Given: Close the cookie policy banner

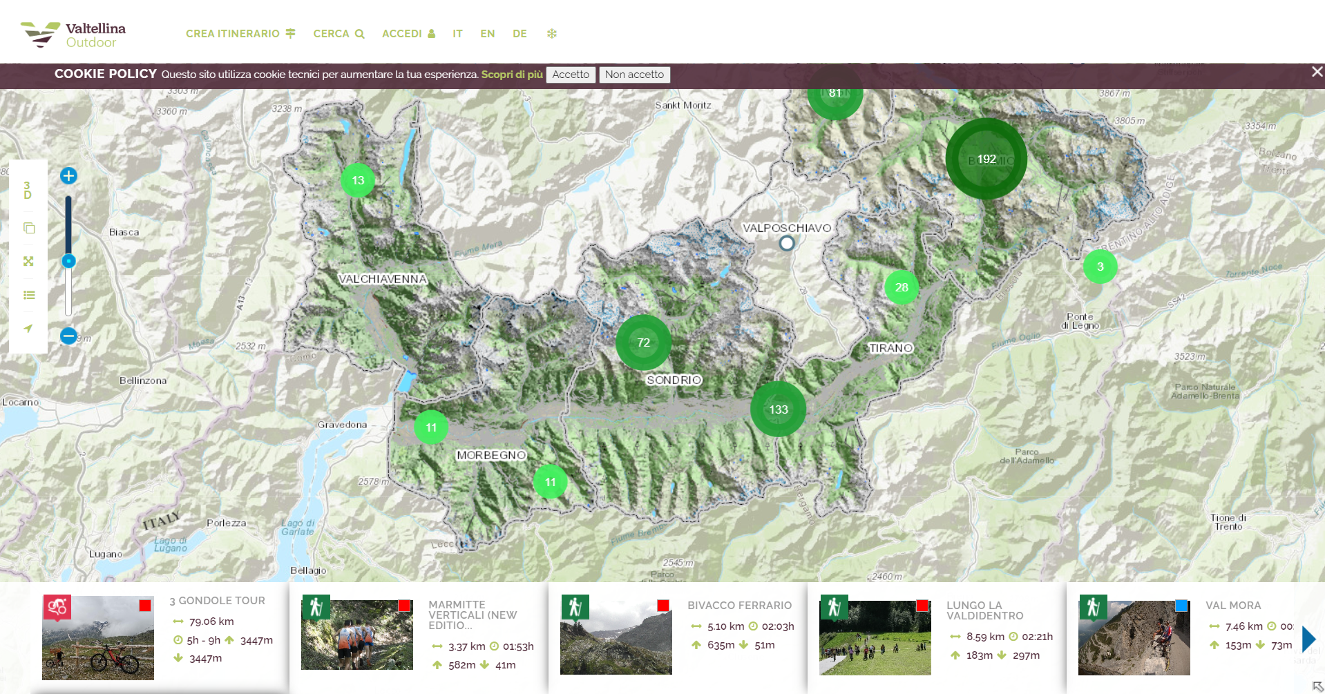Looking at the screenshot, I should click(1317, 72).
